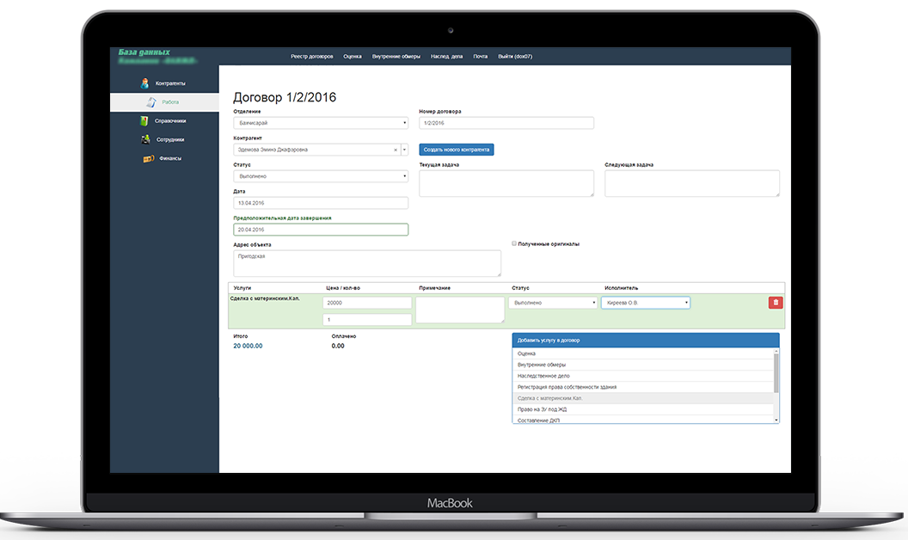Image resolution: width=908 pixels, height=540 pixels.
Task: Click Создать нового контрагента button
Action: 457,150
